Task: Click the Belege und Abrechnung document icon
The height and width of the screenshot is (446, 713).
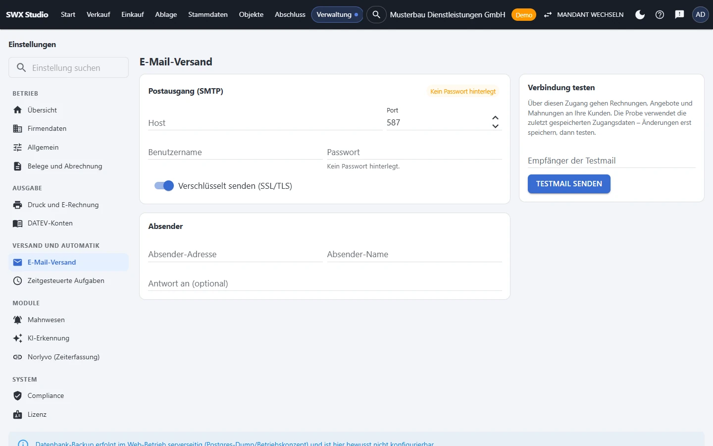Action: click(18, 166)
